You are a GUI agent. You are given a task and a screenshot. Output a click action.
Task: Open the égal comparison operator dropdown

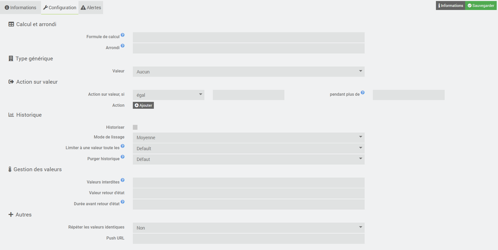pos(168,95)
